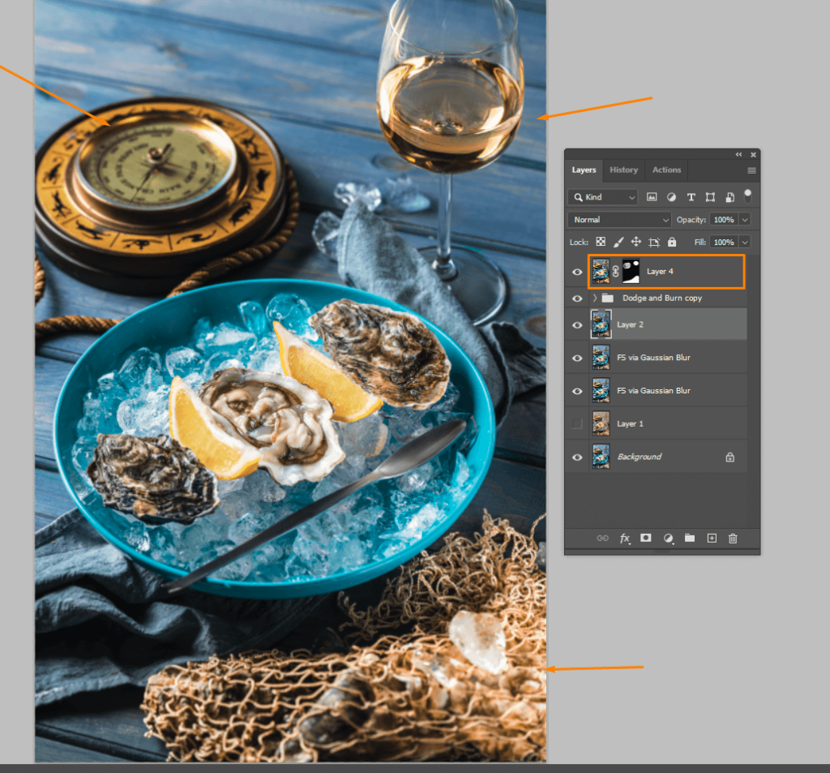Delete the selected layer via trash icon
Viewport: 830px width, 773px height.
point(733,538)
